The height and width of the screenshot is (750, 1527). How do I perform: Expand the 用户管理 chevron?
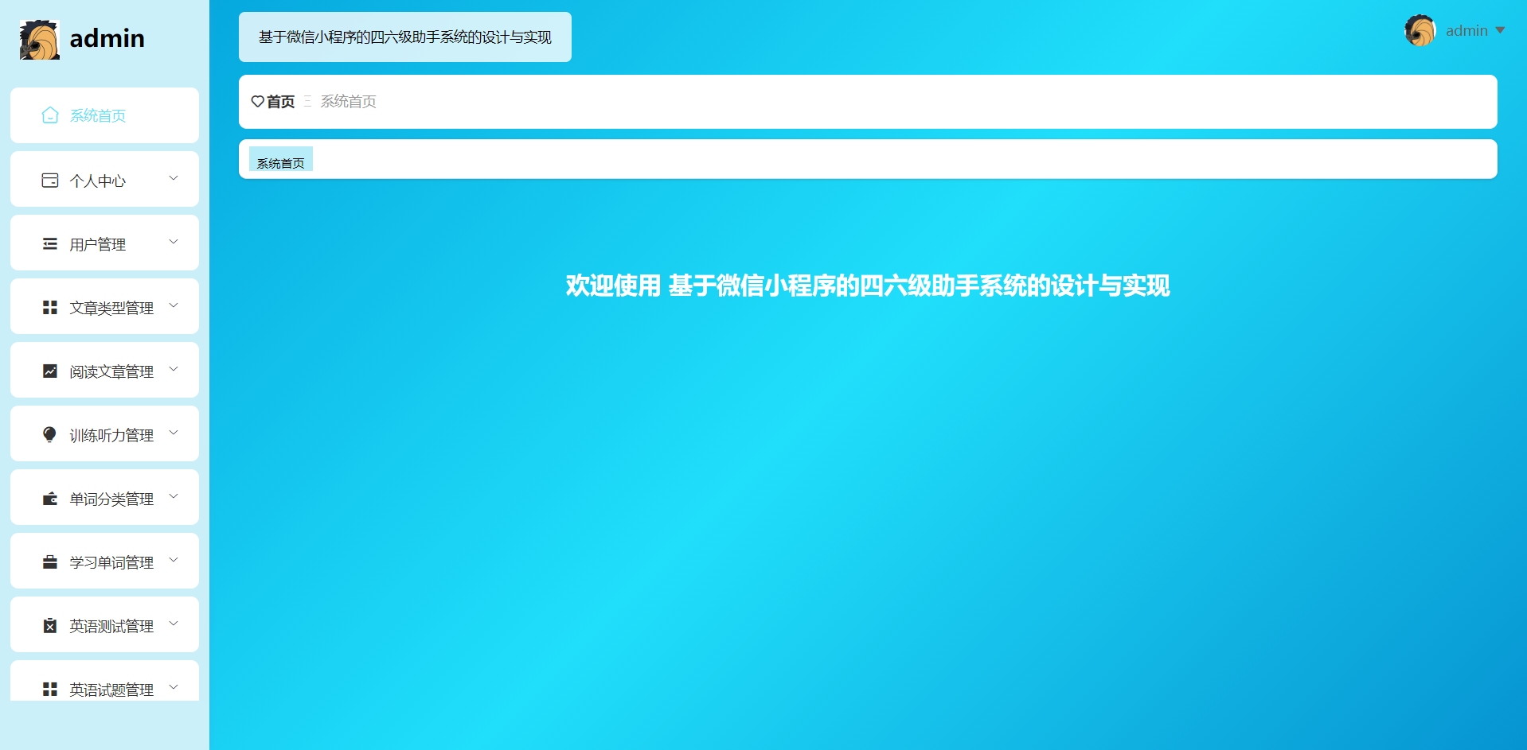click(174, 242)
